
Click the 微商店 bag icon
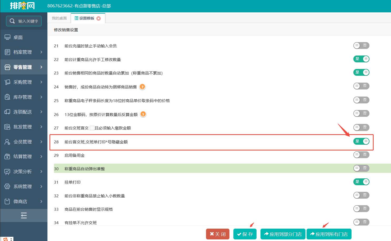pyautogui.click(x=7, y=202)
